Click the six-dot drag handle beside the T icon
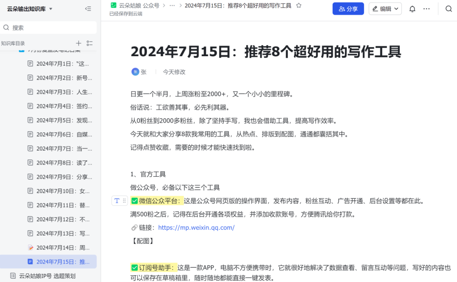This screenshot has width=457, height=282. click(124, 201)
